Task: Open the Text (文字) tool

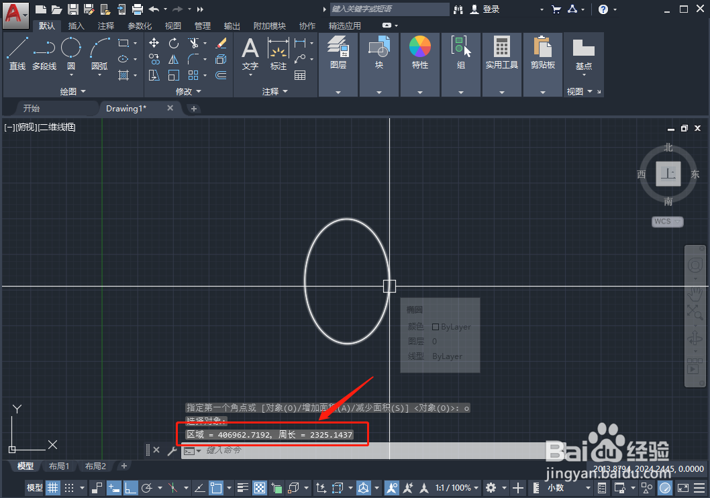Action: (250, 54)
